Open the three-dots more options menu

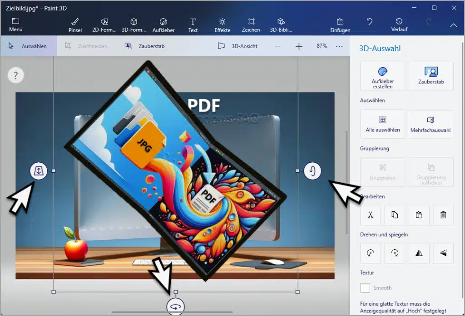click(339, 46)
